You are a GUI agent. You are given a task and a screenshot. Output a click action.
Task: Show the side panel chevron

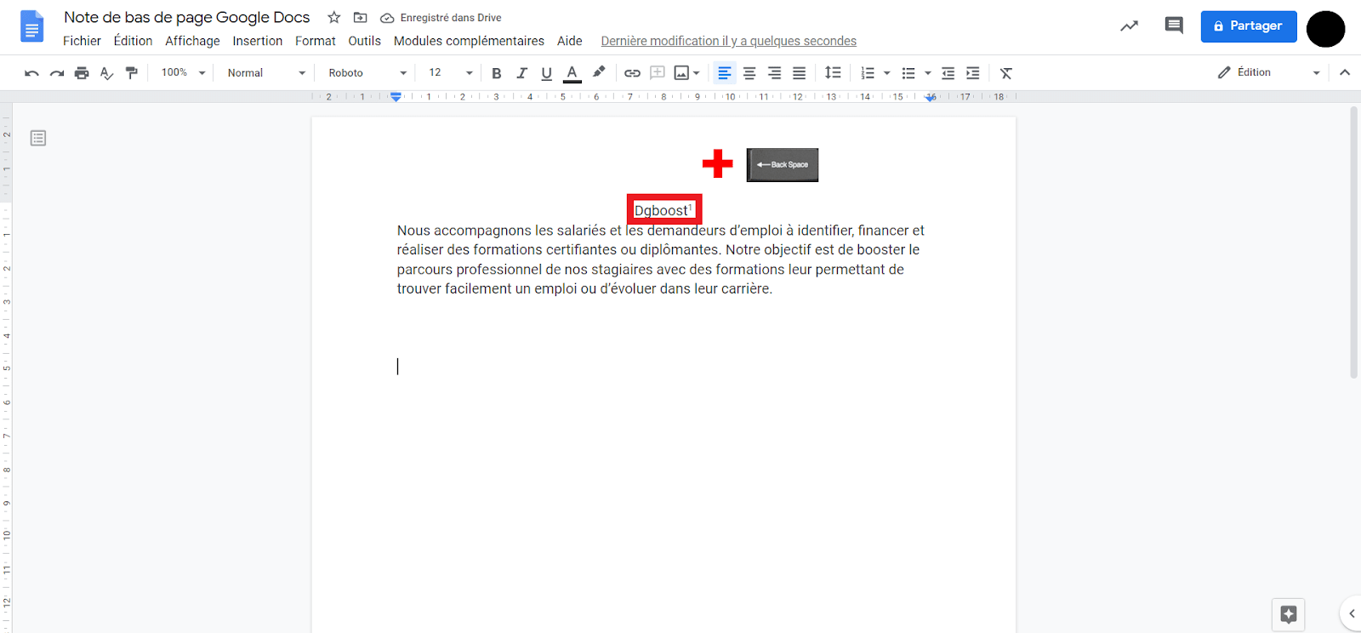tap(1352, 613)
